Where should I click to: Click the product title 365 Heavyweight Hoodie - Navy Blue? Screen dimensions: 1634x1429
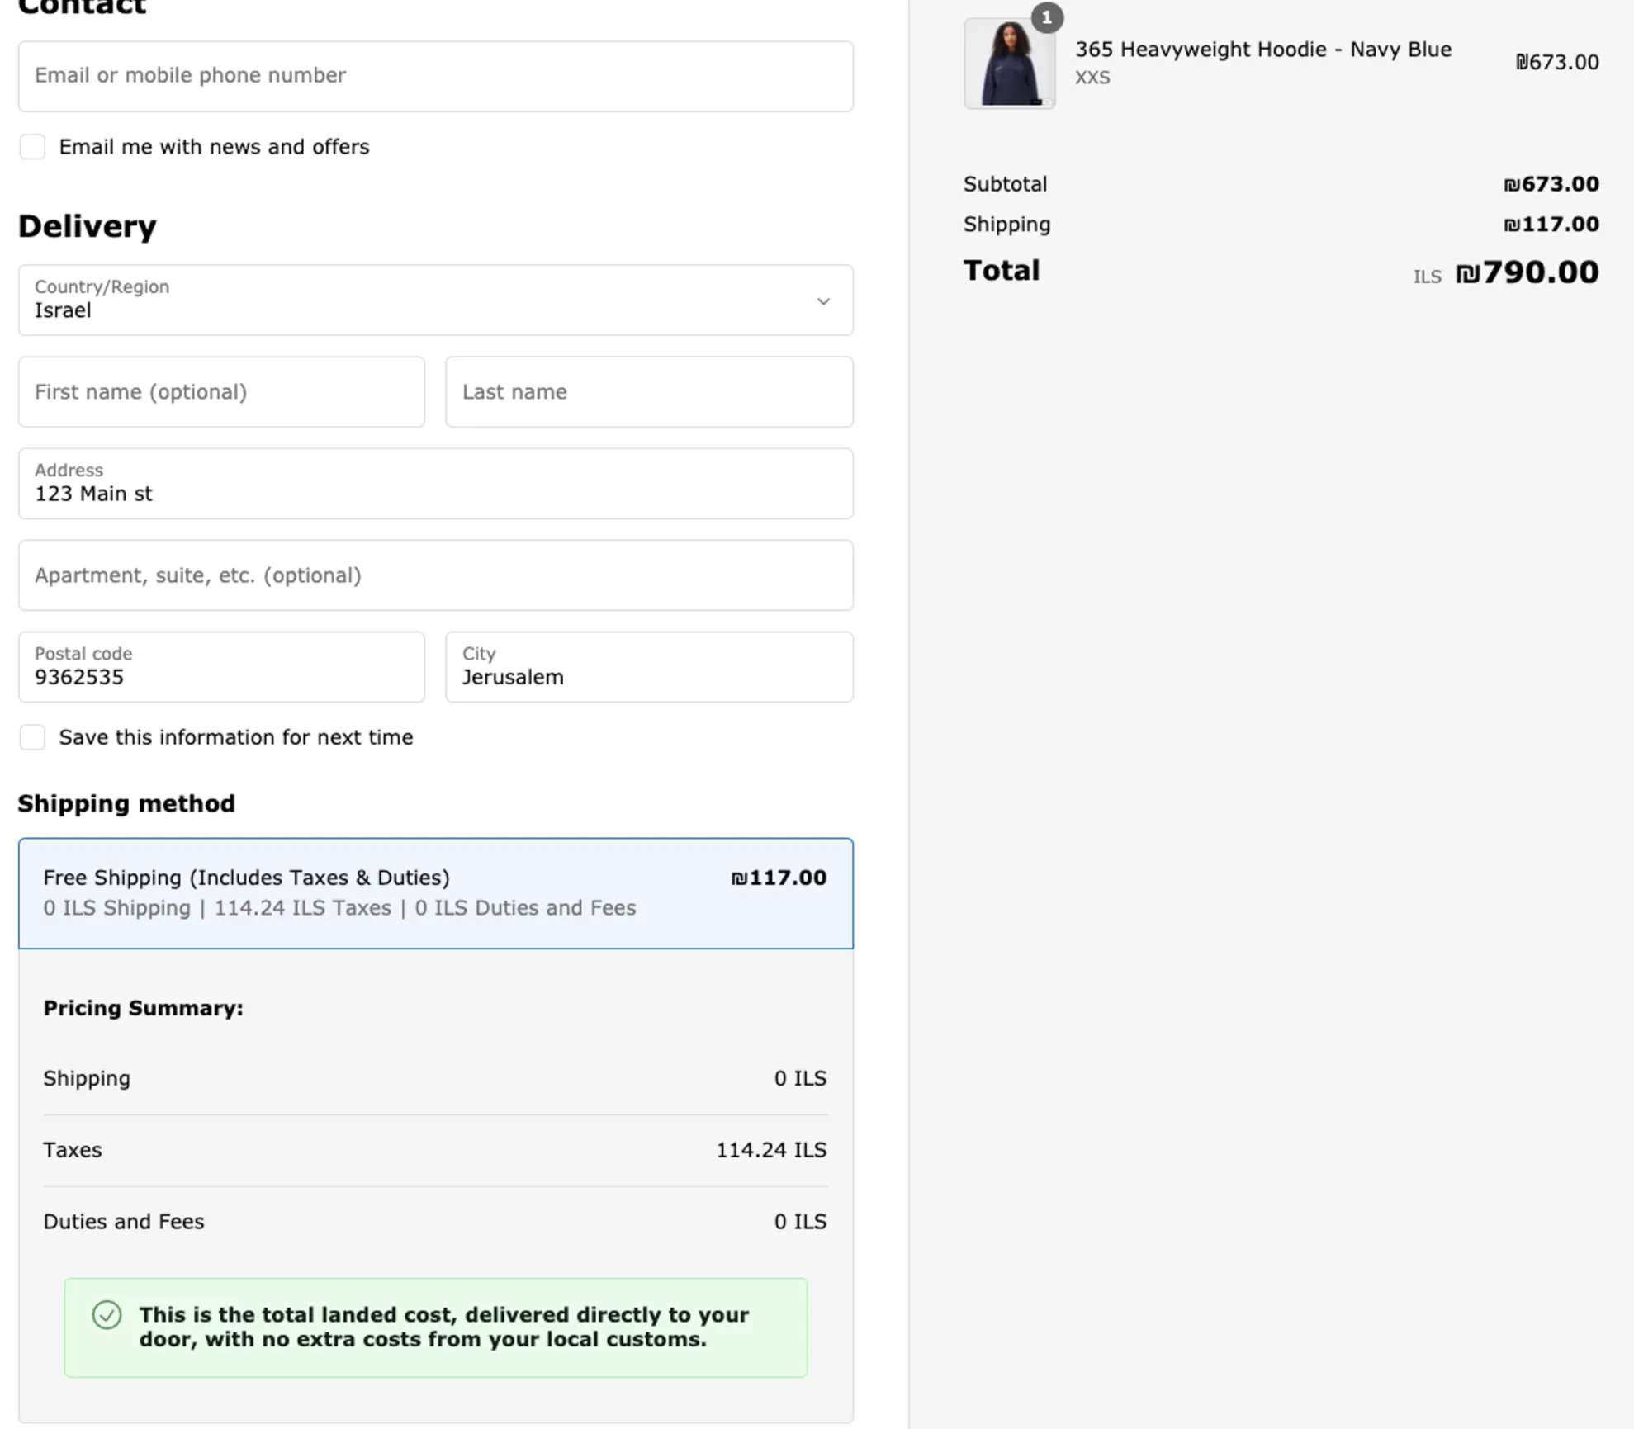pyautogui.click(x=1262, y=50)
